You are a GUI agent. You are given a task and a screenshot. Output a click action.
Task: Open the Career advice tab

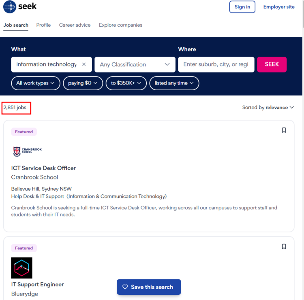tap(75, 25)
